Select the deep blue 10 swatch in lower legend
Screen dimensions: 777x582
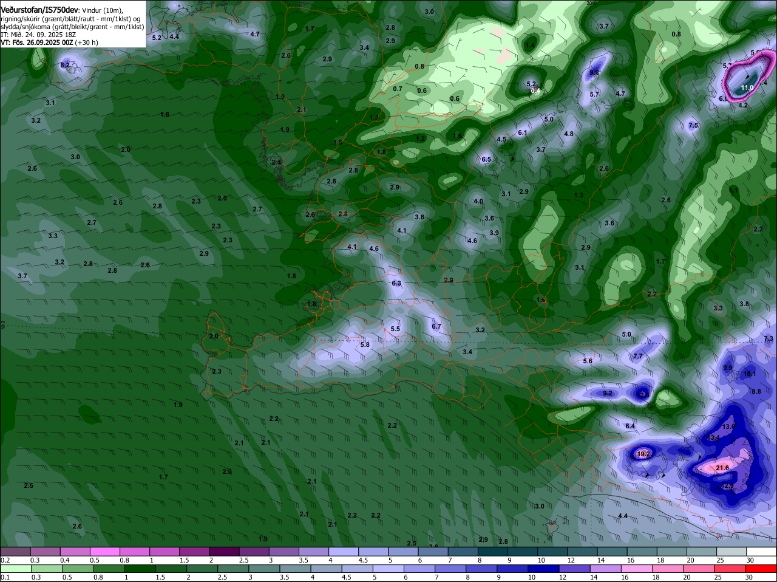[544, 569]
